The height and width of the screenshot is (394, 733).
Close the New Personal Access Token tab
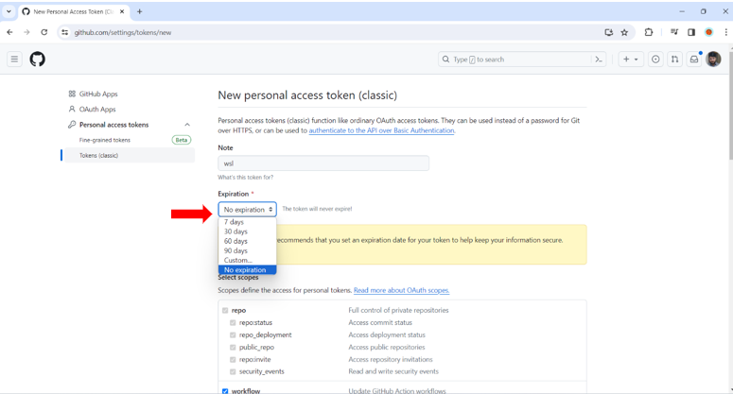[122, 11]
